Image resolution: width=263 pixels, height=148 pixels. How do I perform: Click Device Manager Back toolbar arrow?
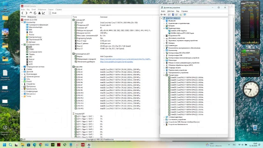click(161, 15)
